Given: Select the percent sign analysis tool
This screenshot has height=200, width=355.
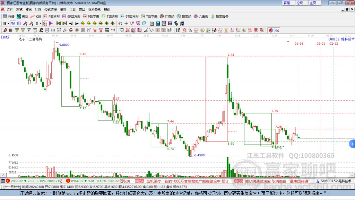Looking at the screenshot, I should 190,30.
